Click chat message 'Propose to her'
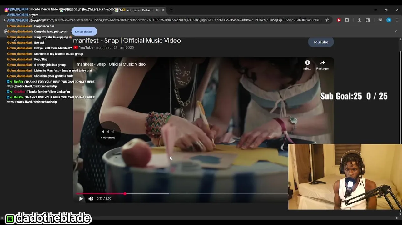402x225 pixels. pyautogui.click(x=44, y=26)
